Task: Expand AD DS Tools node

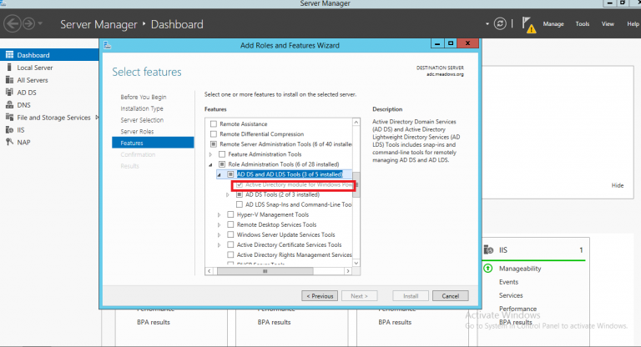Action: tap(228, 195)
